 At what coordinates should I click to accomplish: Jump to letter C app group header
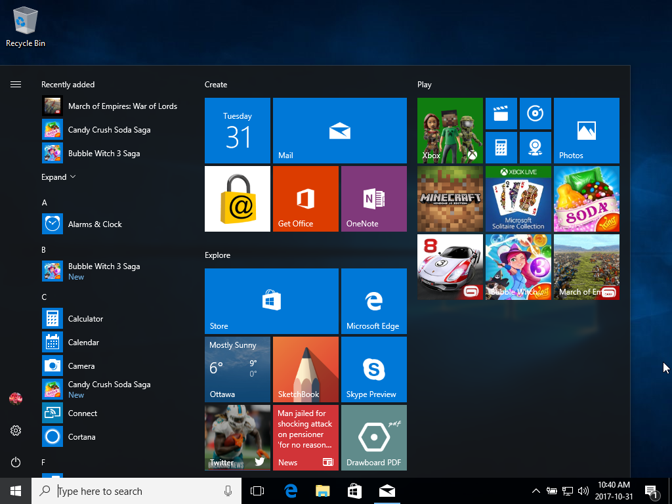44,297
